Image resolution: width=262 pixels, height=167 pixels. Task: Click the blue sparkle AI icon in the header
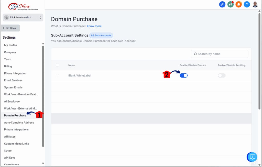[222, 5]
